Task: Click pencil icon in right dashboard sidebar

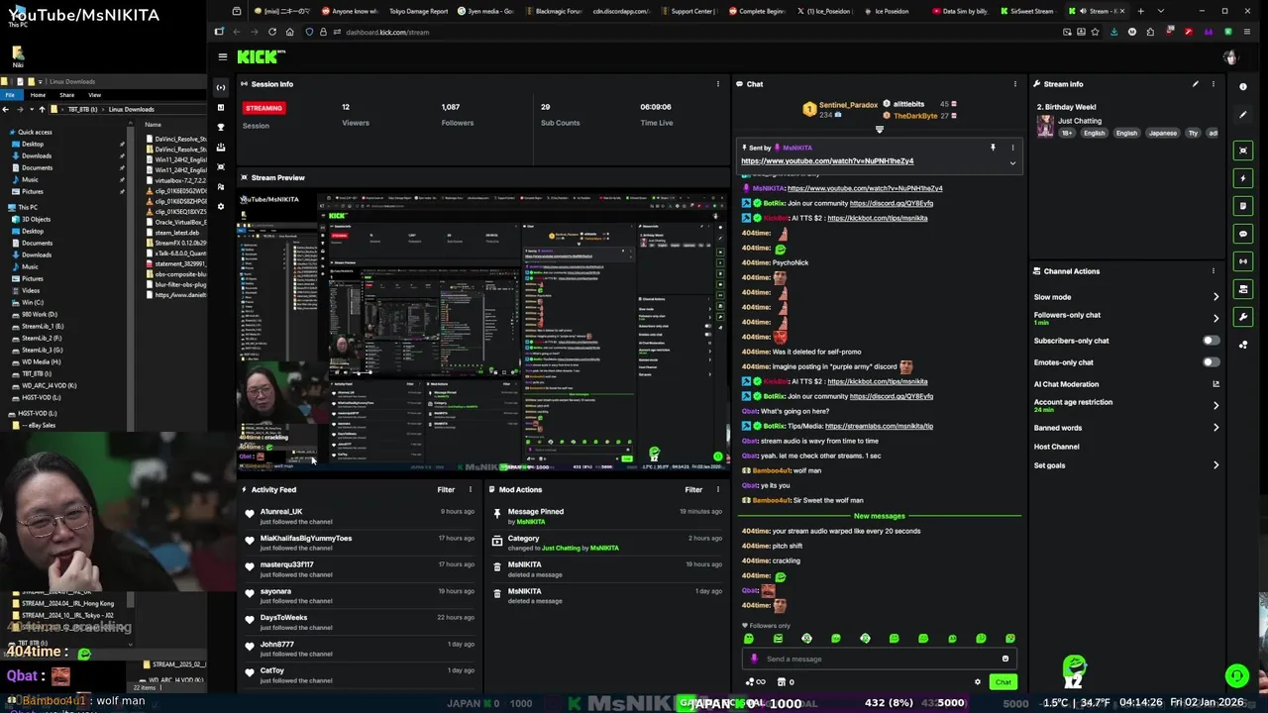Action: click(1243, 114)
